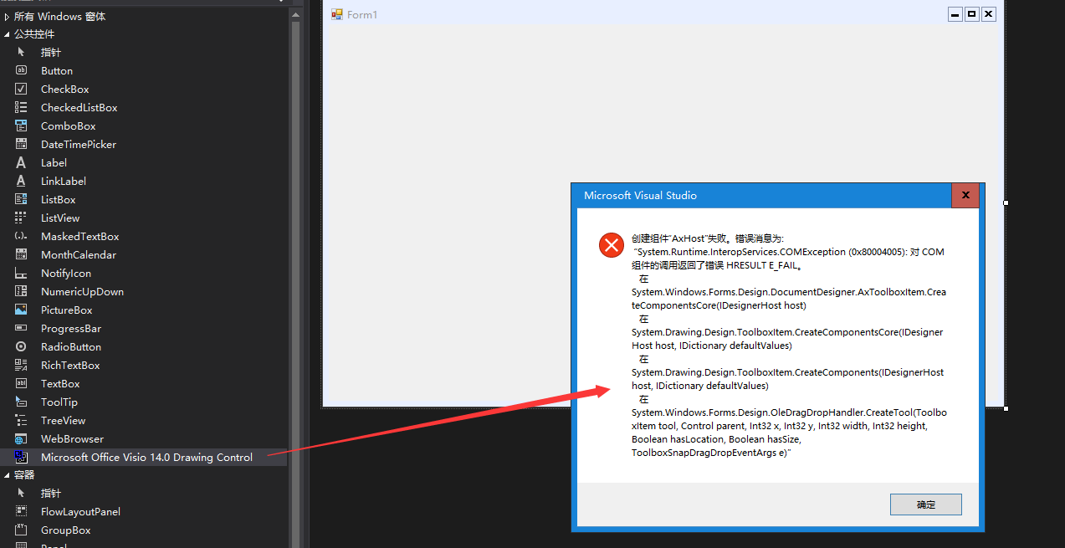
Task: Select the Button control icon
Action: pyautogui.click(x=22, y=71)
